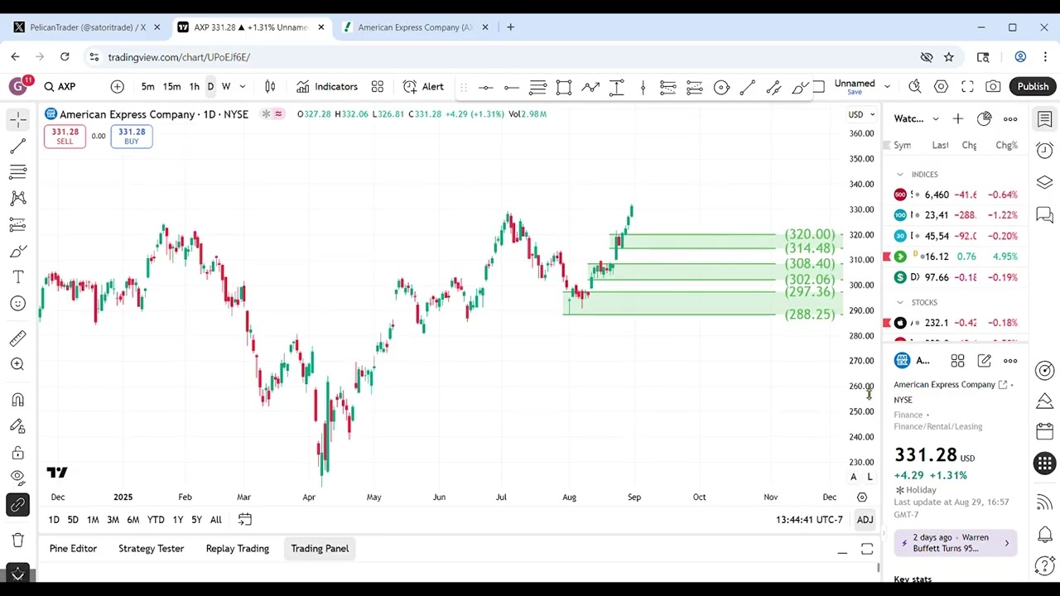
Task: Select the brush drawing tool
Action: (x=17, y=251)
